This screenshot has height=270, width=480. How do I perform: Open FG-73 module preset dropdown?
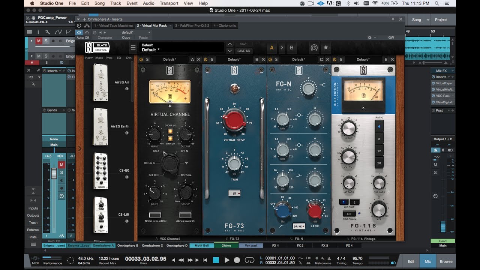click(234, 60)
